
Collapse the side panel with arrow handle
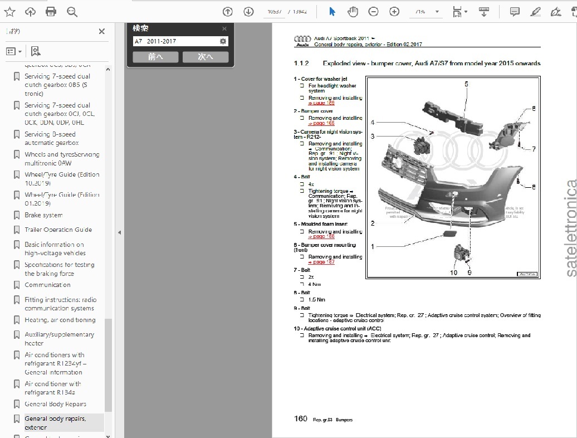pyautogui.click(x=119, y=232)
